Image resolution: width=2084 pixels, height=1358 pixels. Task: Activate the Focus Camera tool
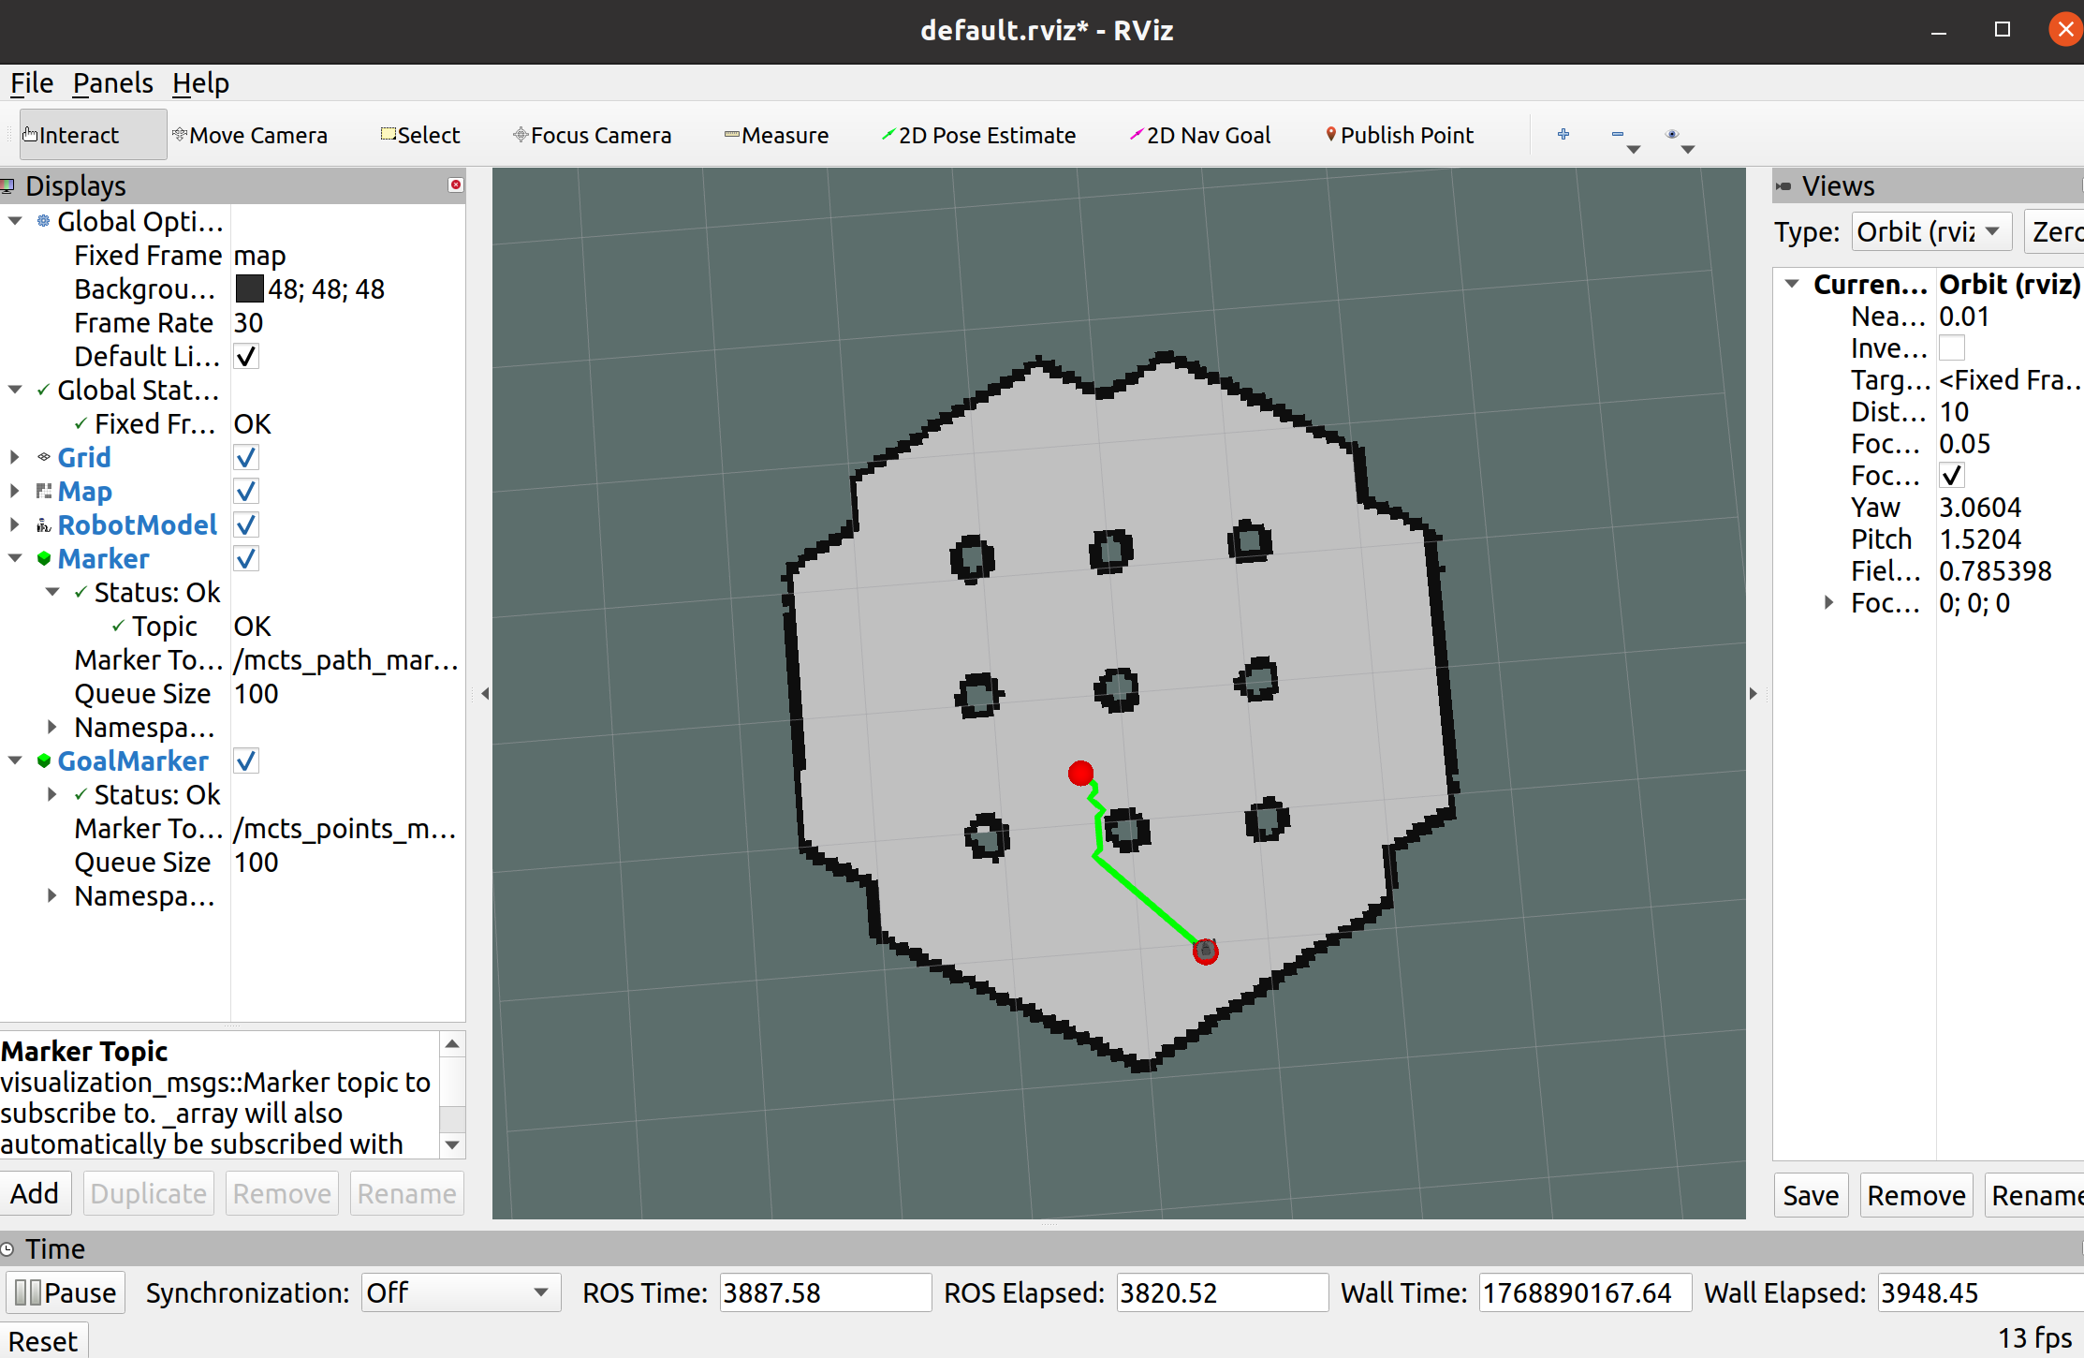[x=592, y=136]
